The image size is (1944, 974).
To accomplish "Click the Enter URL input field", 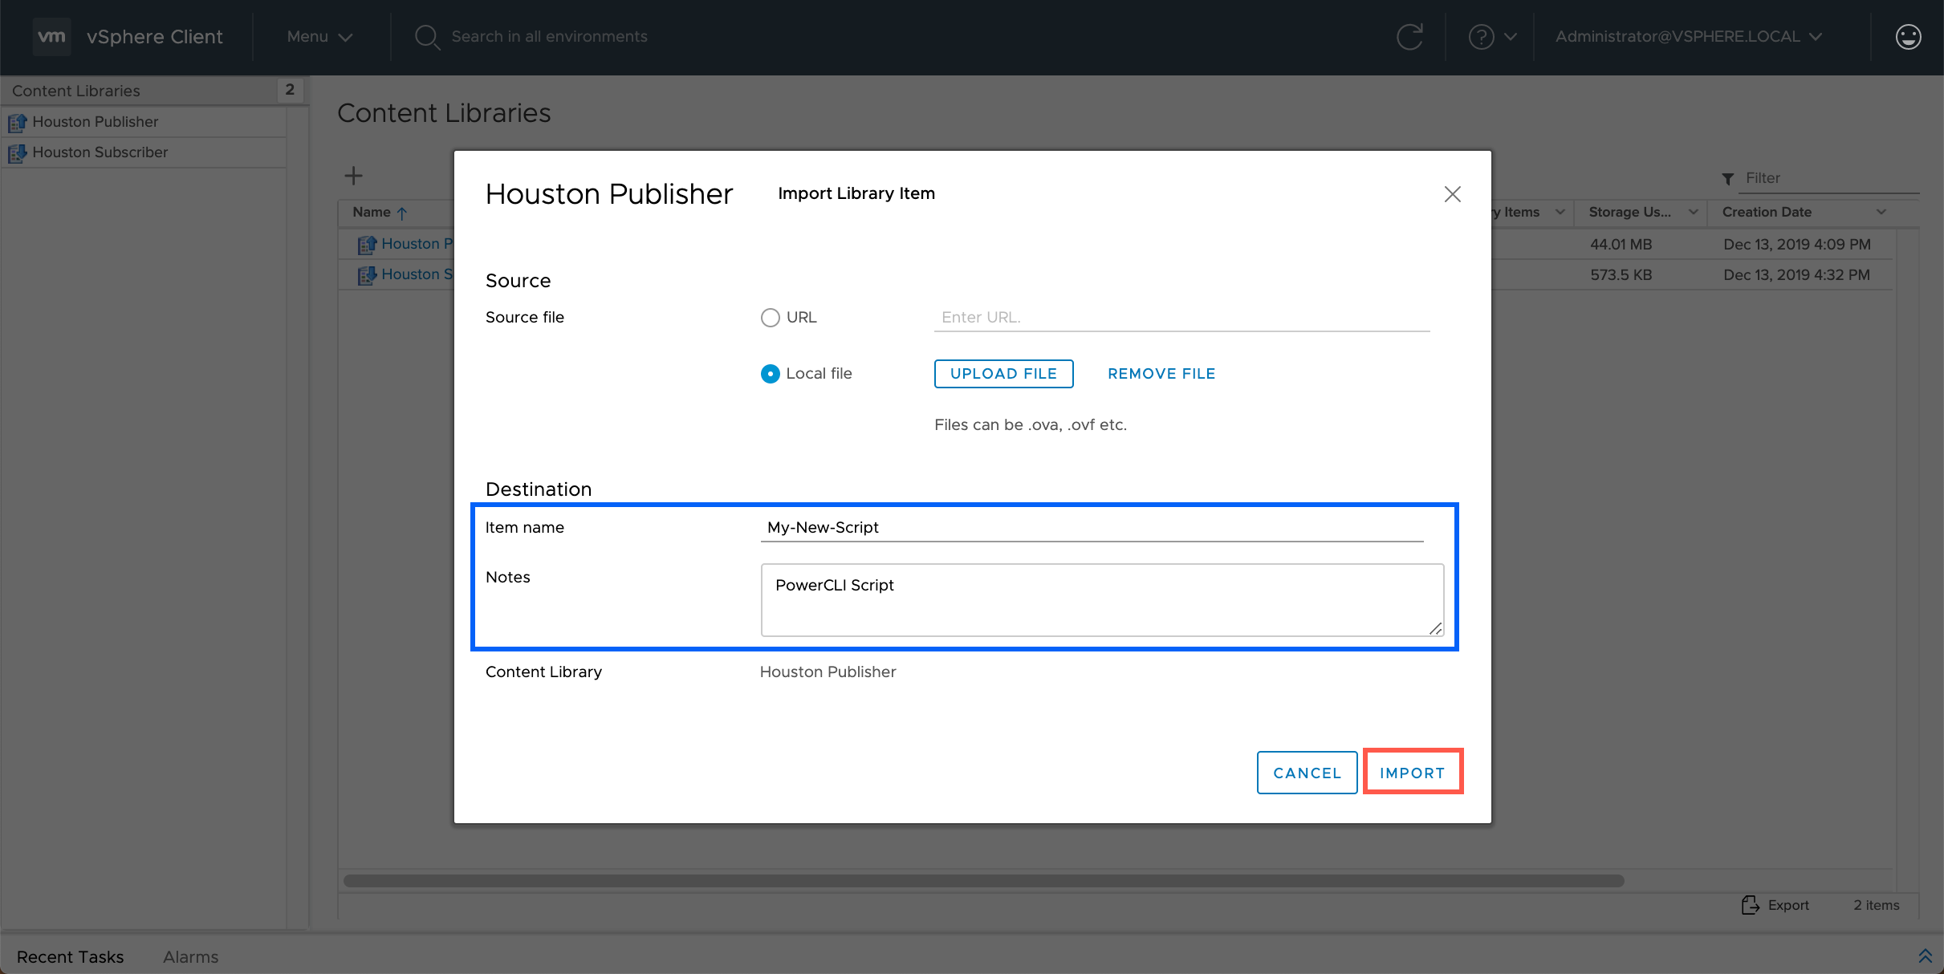I will tap(1181, 318).
